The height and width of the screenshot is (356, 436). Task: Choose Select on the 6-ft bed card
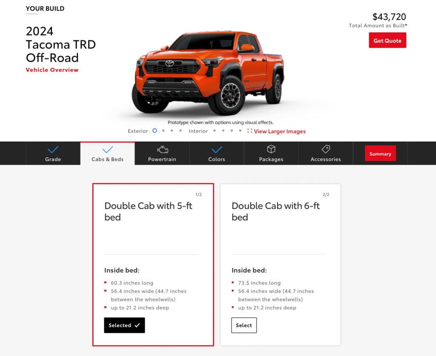[x=244, y=325]
